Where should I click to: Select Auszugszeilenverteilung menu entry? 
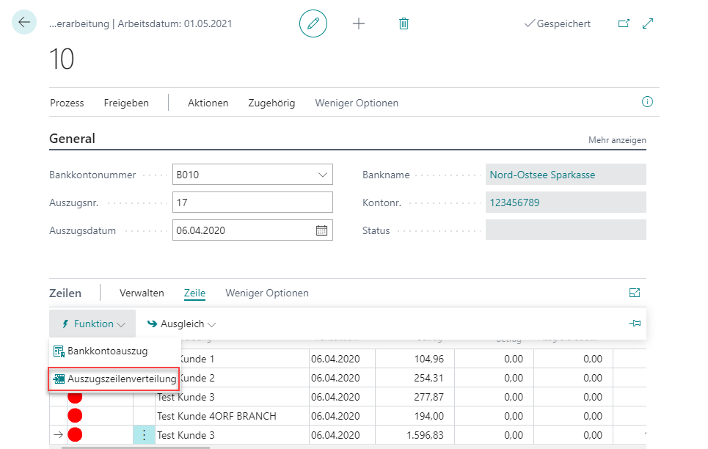[x=114, y=379]
